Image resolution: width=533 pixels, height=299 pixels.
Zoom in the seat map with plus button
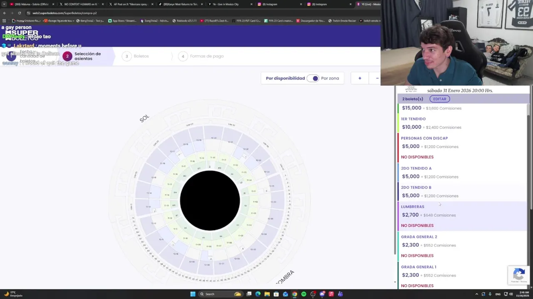[x=360, y=78]
